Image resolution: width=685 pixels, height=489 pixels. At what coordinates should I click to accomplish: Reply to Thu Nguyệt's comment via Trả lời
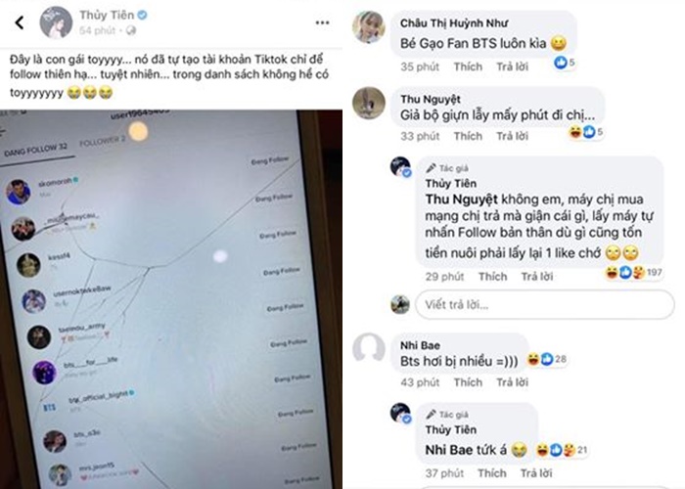tap(512, 136)
